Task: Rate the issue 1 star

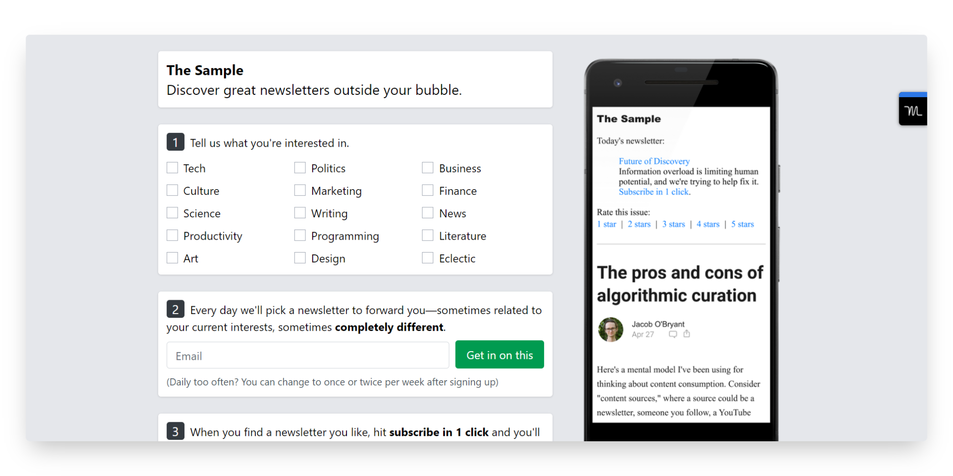Action: point(607,224)
